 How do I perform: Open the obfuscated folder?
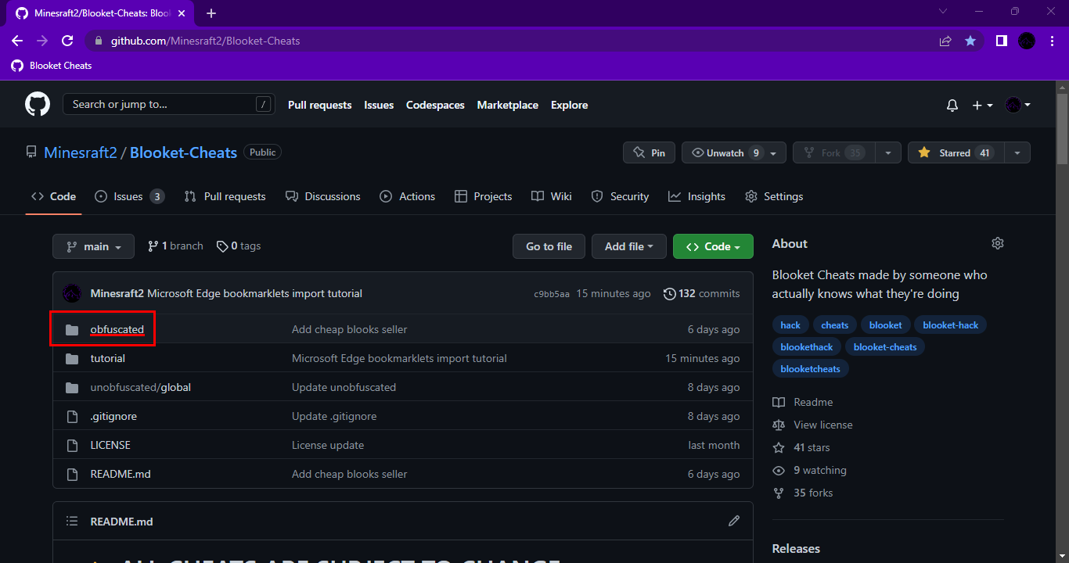(117, 329)
